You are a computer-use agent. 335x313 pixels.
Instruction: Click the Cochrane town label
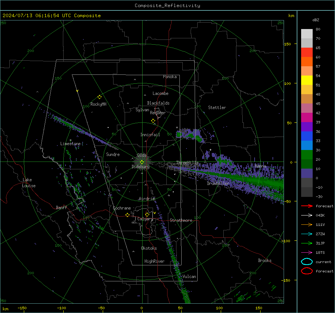(x=122, y=208)
